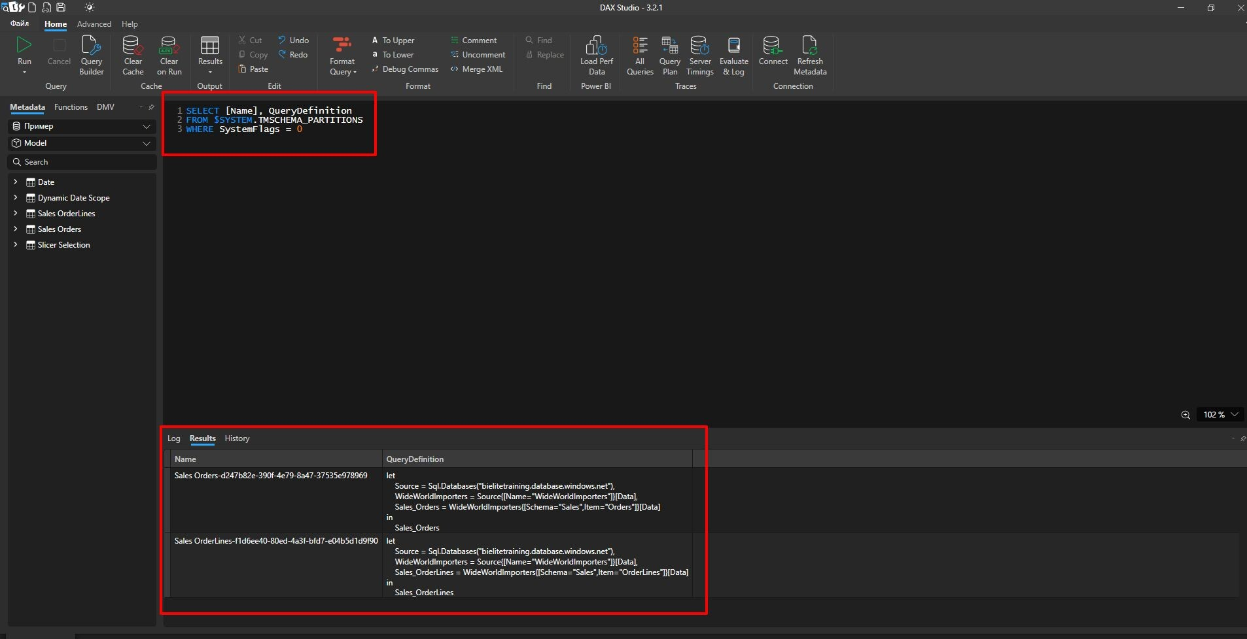Switch to the Advanced ribbon tab
Viewport: 1247px width, 639px height.
(94, 24)
